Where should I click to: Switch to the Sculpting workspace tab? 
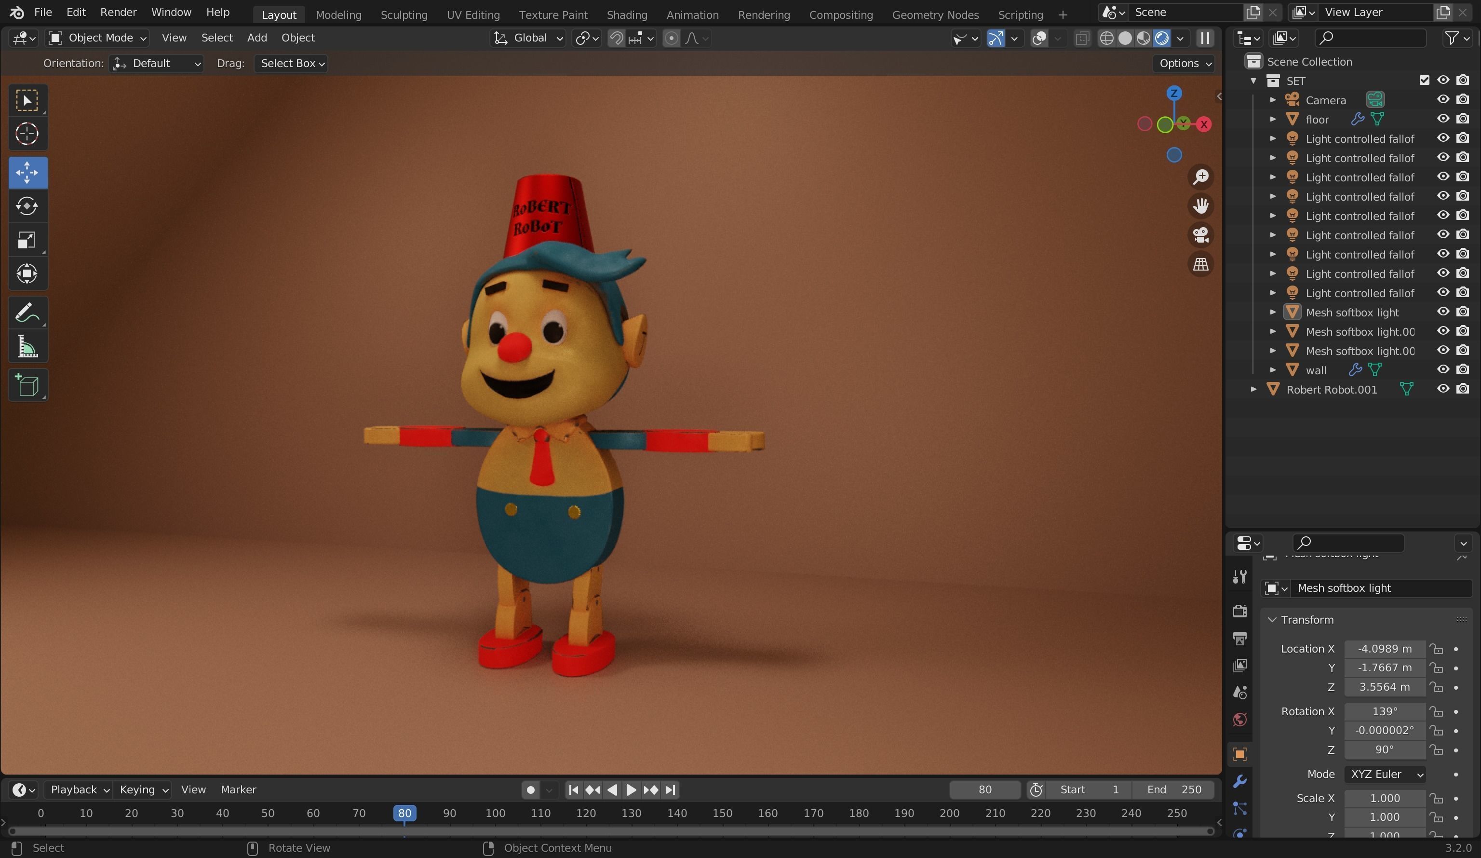404,14
